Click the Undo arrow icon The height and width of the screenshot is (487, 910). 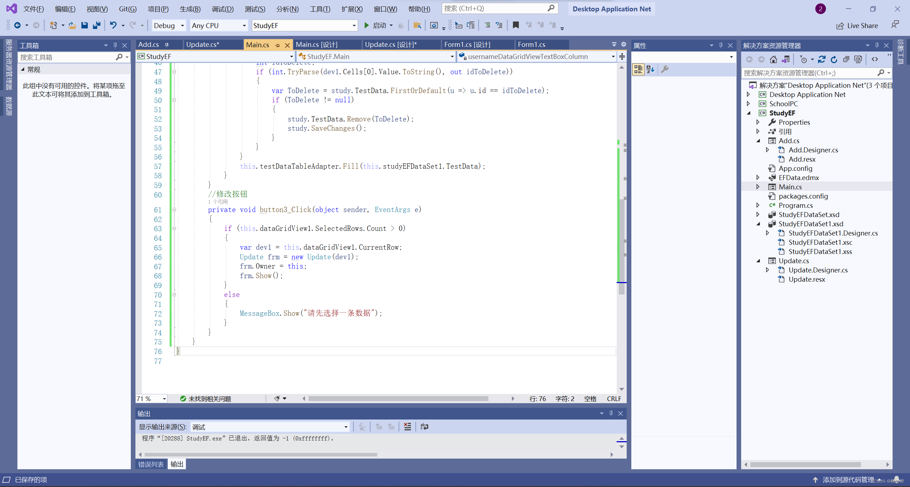tap(113, 25)
